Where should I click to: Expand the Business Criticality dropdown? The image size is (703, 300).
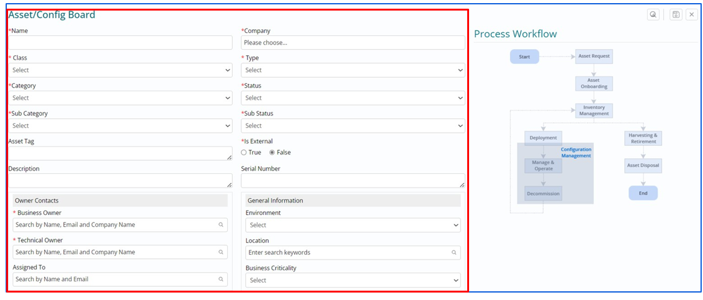point(352,280)
